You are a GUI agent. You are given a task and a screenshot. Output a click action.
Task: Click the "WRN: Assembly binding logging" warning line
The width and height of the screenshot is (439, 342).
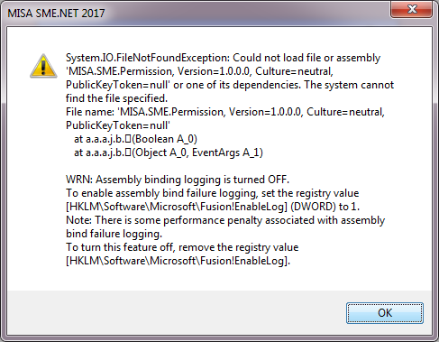tap(178, 180)
